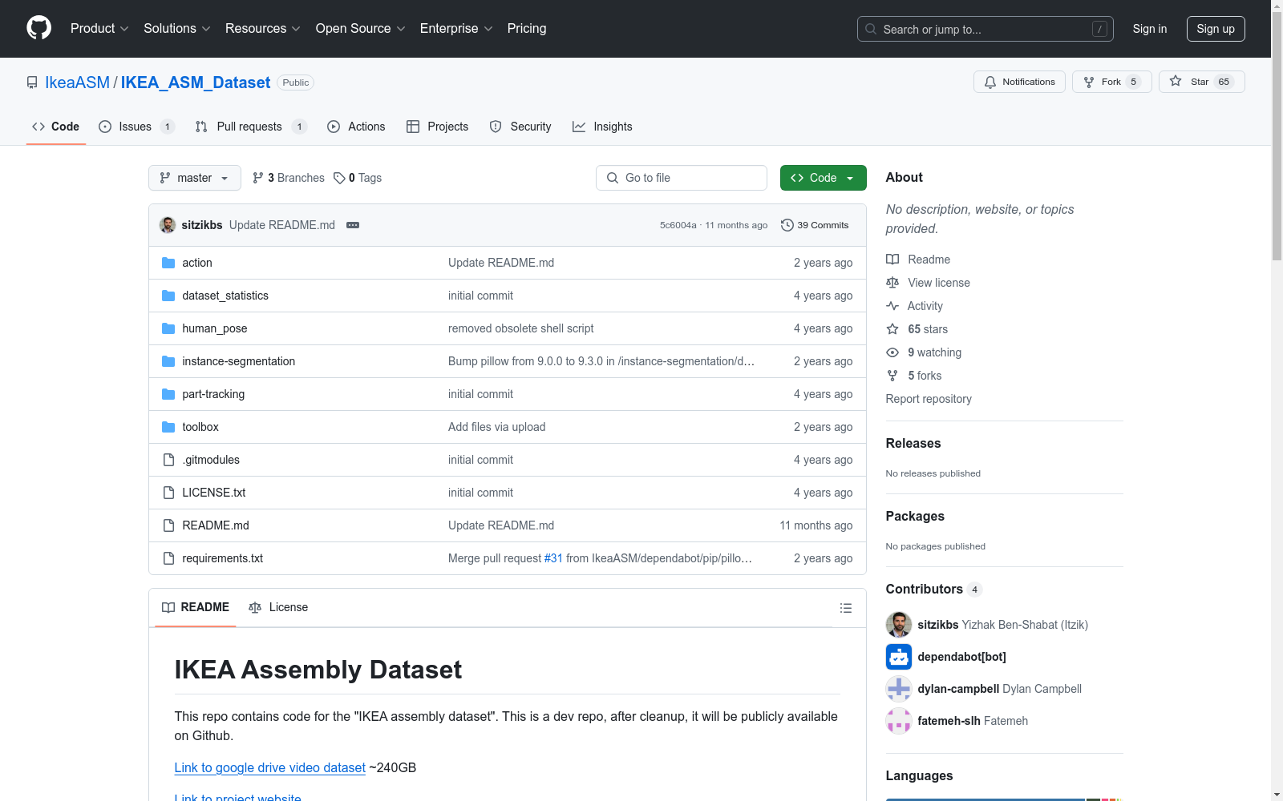Image resolution: width=1283 pixels, height=801 pixels.
Task: Open the Insights tab
Action: point(602,127)
